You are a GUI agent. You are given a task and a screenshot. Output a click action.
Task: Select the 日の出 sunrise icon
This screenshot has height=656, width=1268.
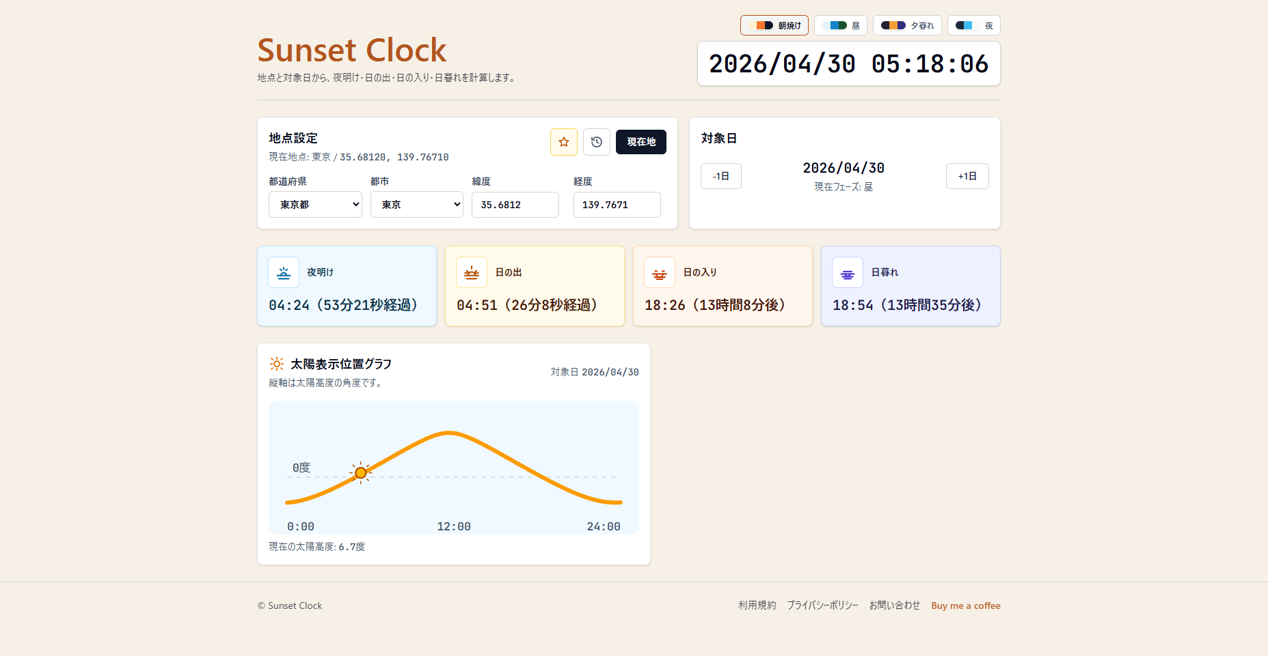tap(471, 272)
